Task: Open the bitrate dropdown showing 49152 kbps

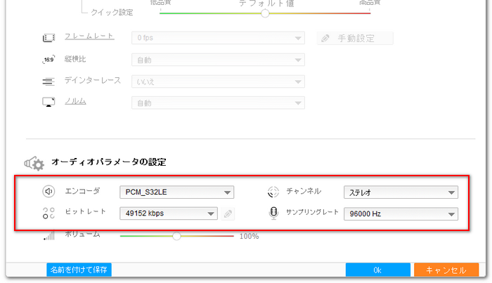Action: (169, 213)
